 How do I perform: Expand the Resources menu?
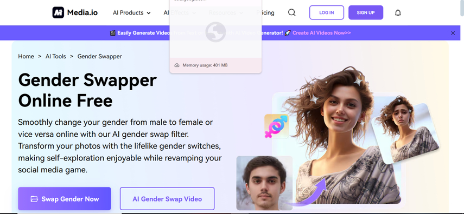point(226,12)
